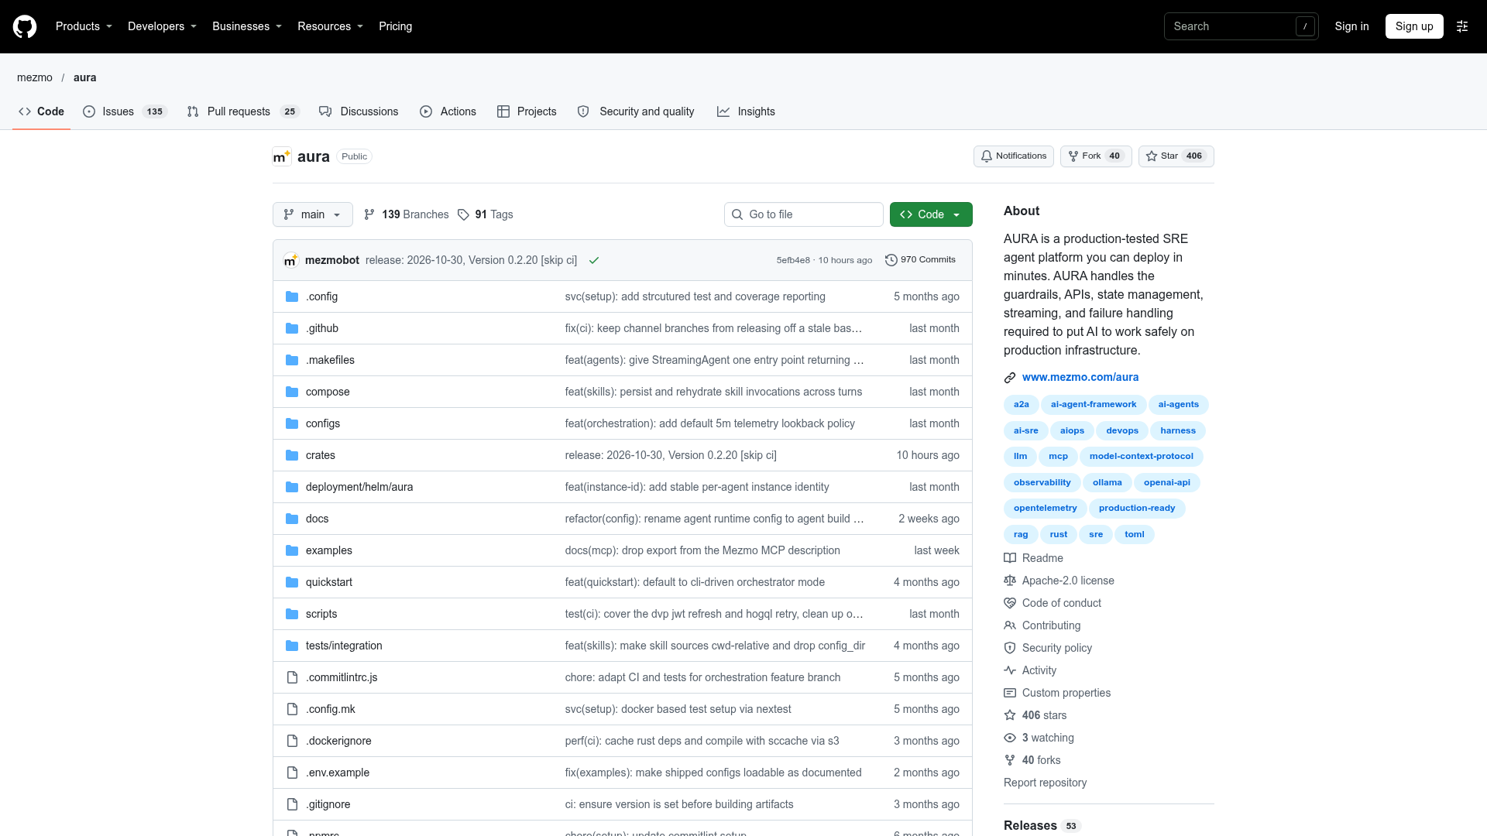Open the Releases section heading
Viewport: 1487px width, 836px height.
tap(1030, 826)
